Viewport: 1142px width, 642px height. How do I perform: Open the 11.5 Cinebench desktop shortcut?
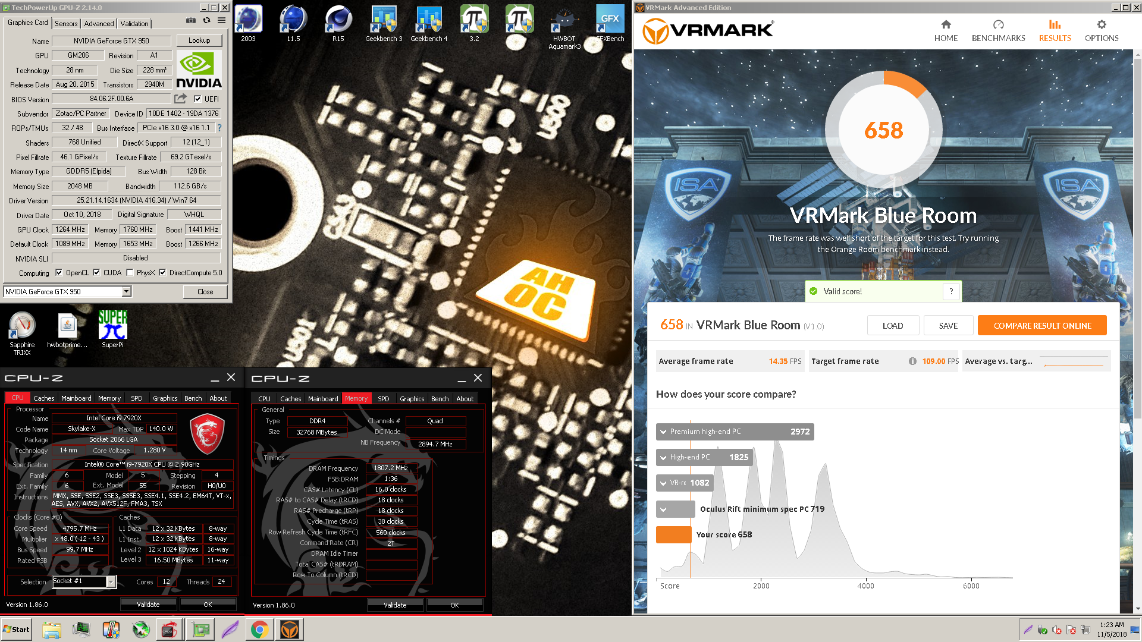(293, 24)
